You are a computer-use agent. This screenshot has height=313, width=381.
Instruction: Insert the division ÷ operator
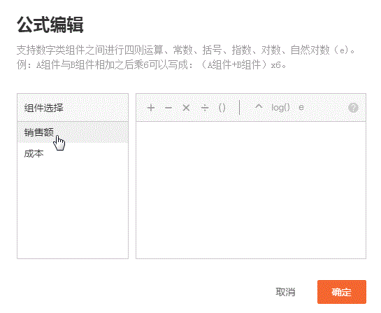pos(205,108)
